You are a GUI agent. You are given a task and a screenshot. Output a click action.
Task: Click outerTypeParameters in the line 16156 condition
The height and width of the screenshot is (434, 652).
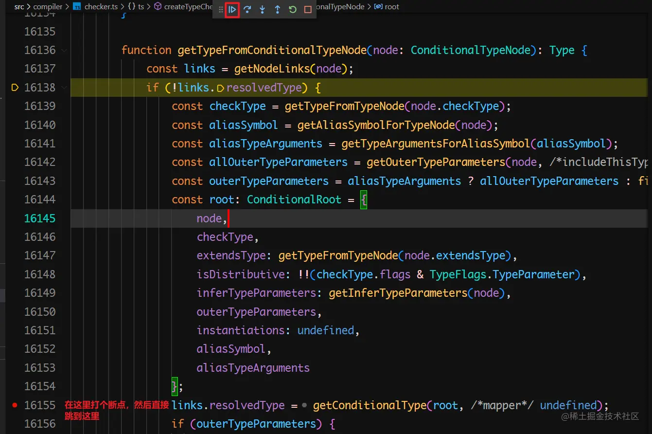pyautogui.click(x=256, y=424)
